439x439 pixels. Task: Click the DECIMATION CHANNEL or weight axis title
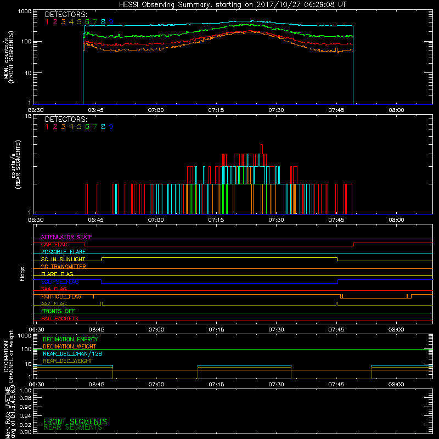9,357
